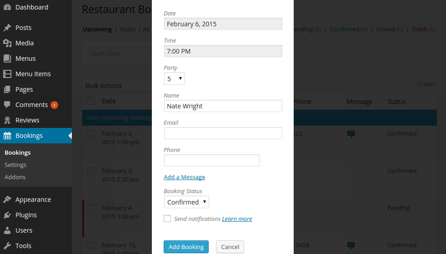
Task: Enable the Send notifications checkbox
Action: pos(167,219)
